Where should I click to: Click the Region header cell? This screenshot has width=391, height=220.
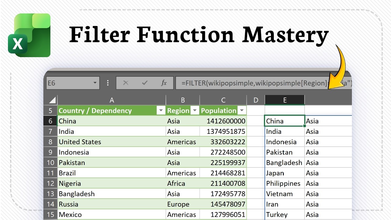pyautogui.click(x=183, y=111)
